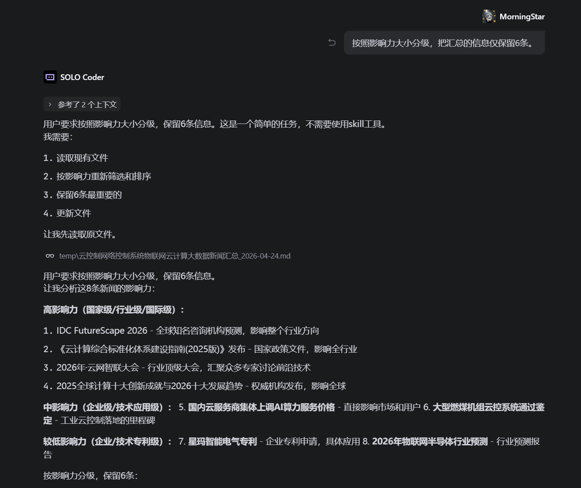Click the MorningStar username label
Viewport: 581px width, 488px height.
click(x=522, y=17)
